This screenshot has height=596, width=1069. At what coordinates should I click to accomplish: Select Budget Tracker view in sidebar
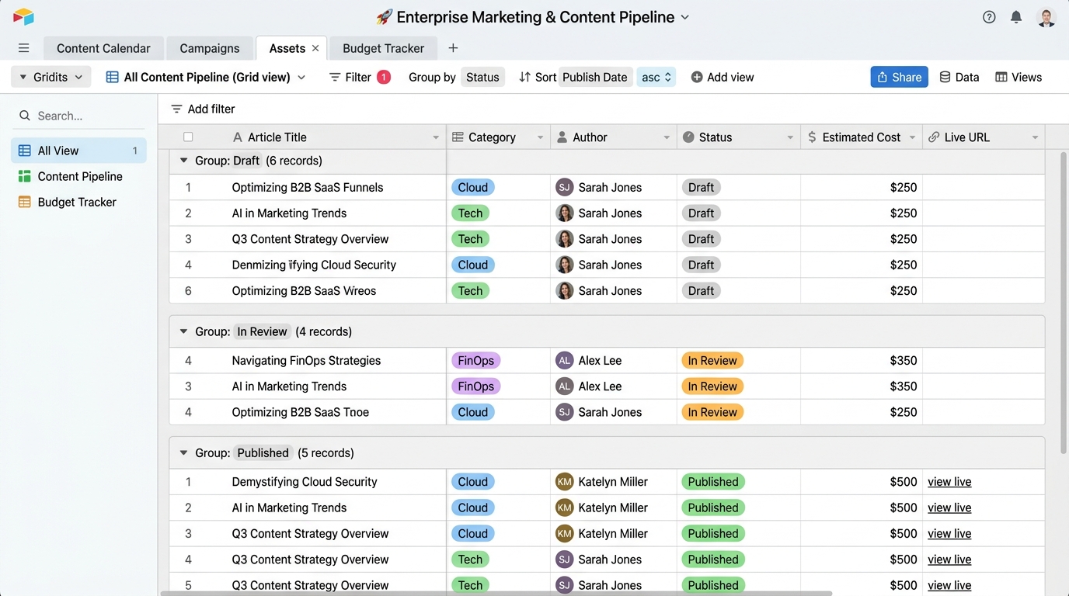pos(78,202)
